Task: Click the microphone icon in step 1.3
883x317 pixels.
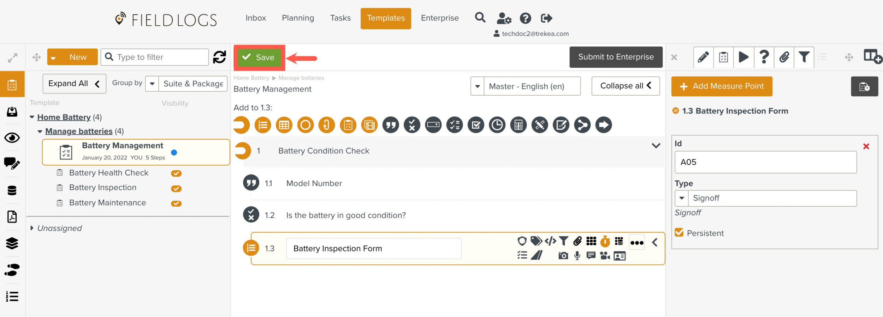Action: [577, 256]
